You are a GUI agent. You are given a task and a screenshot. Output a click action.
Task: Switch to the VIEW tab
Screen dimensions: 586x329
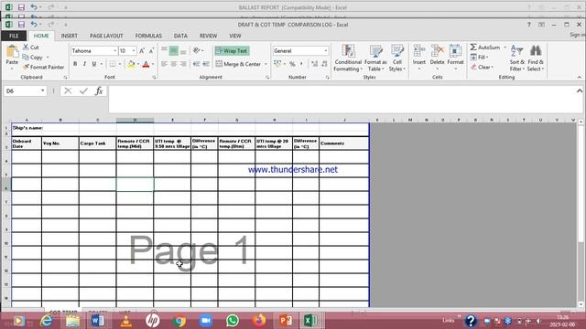point(235,36)
